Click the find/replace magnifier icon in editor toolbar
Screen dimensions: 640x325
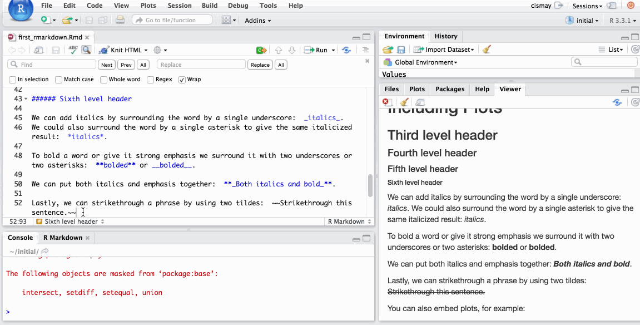pos(86,50)
